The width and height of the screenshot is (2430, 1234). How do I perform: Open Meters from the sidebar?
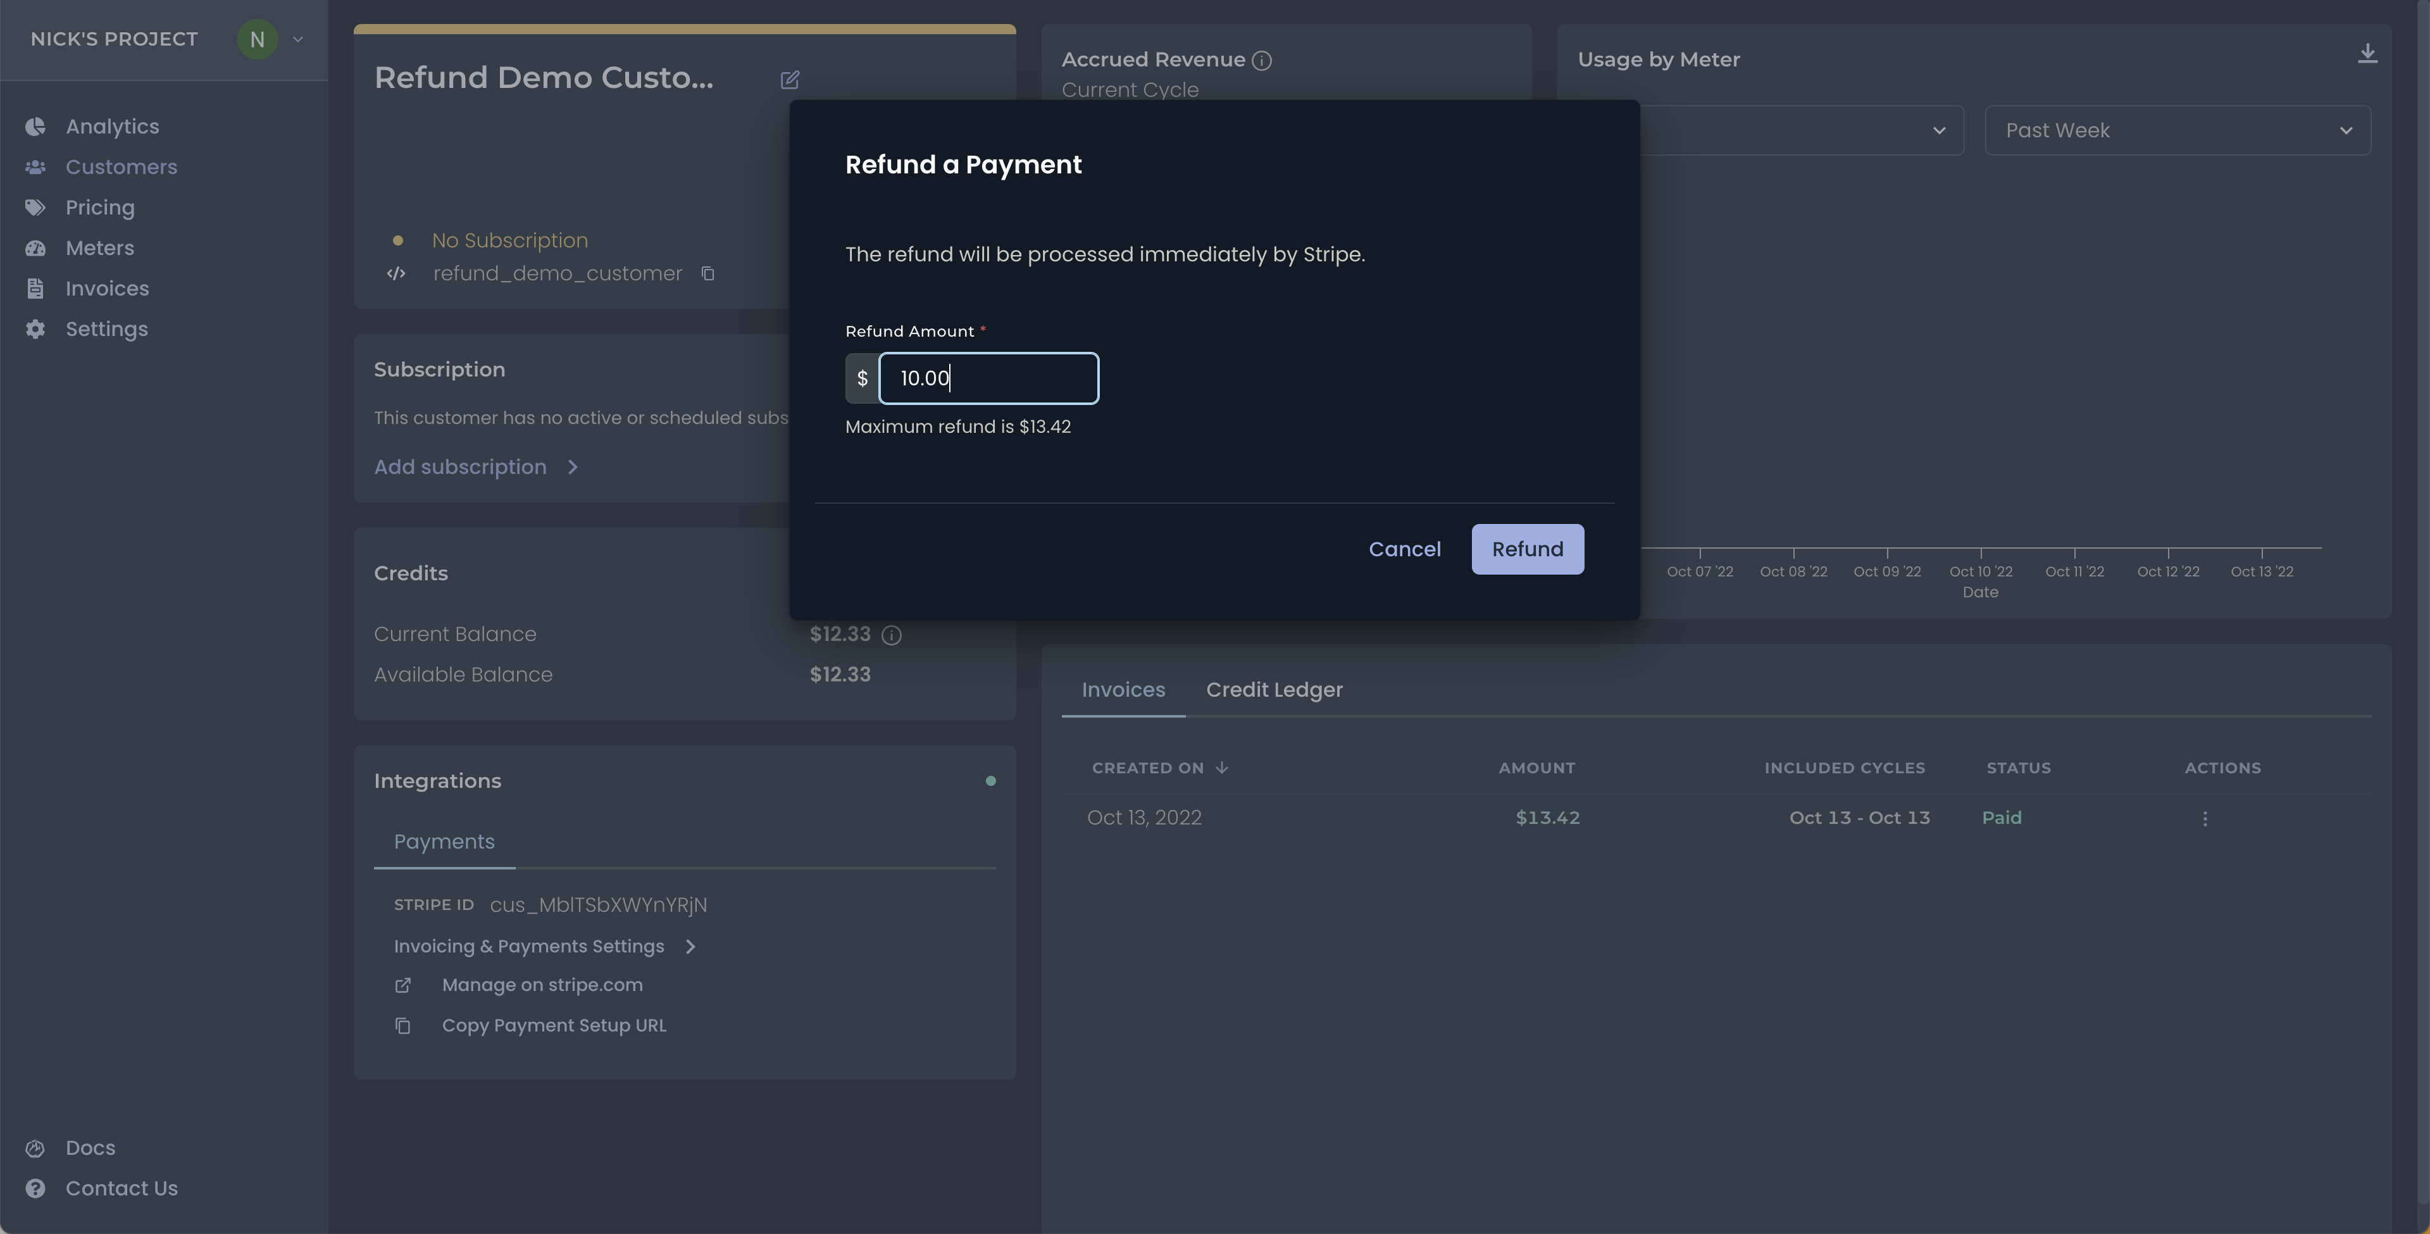pos(99,248)
